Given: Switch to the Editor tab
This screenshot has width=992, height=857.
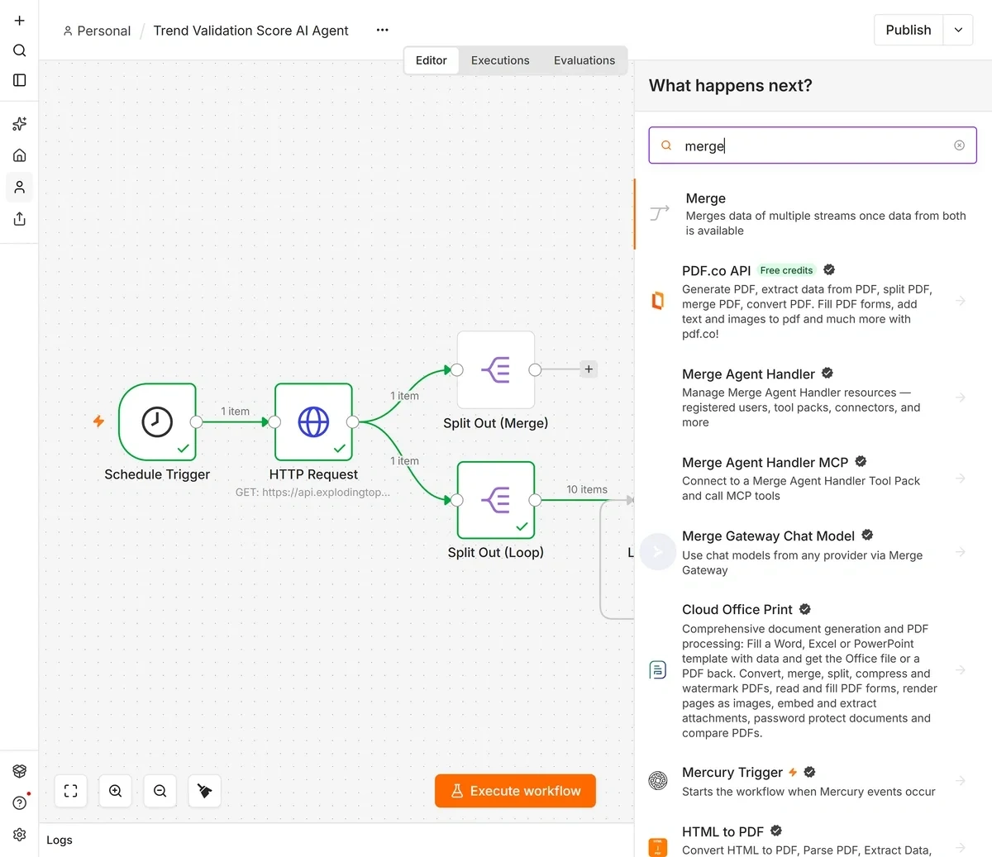Looking at the screenshot, I should click(432, 60).
